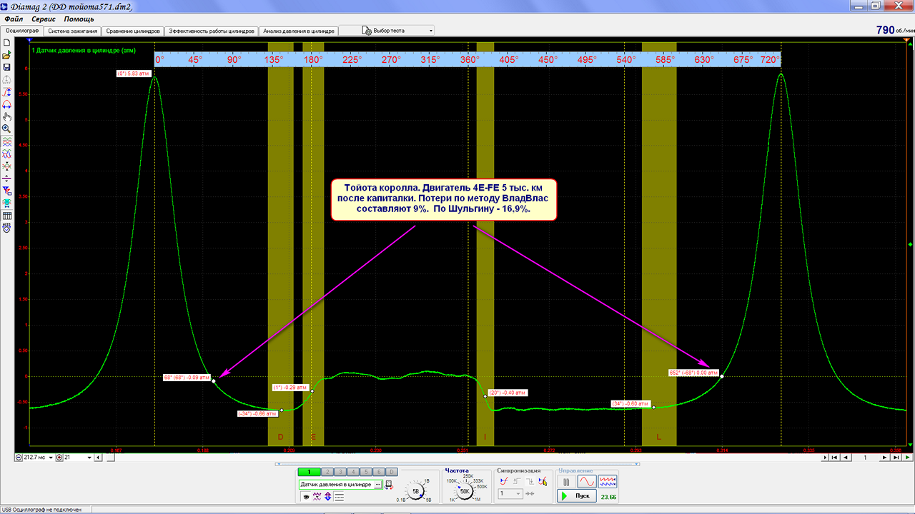Click the vertical double-arrow channel icon
Screen dimensions: 915x514
pyautogui.click(x=328, y=496)
